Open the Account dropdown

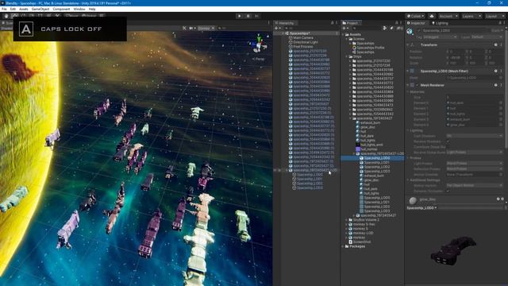coord(448,16)
